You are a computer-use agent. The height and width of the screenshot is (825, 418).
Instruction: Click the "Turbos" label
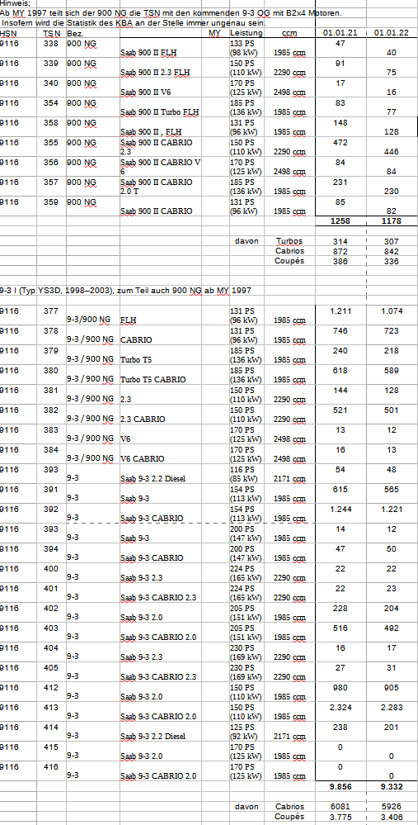tap(290, 241)
